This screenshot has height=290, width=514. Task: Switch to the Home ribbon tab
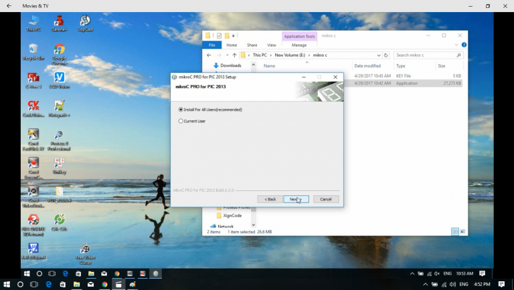click(232, 45)
